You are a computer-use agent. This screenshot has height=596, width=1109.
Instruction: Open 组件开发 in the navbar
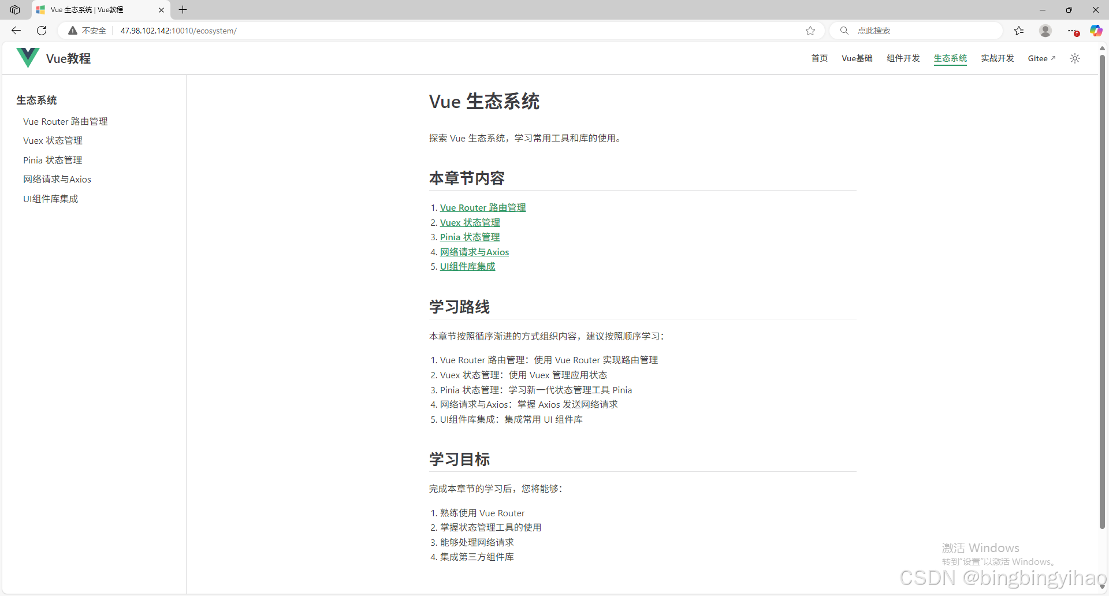[x=903, y=58]
